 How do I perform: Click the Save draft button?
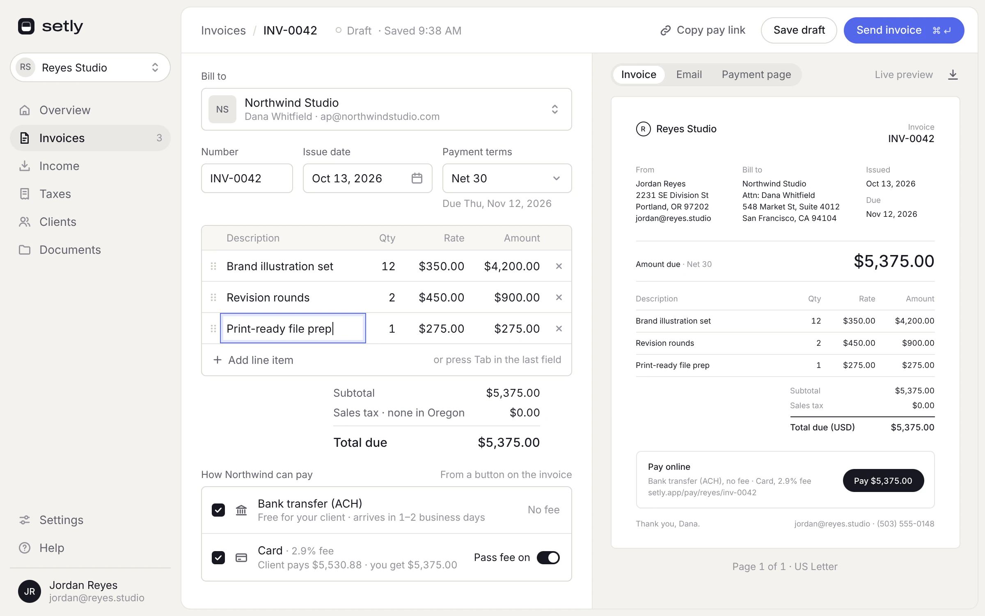point(799,30)
